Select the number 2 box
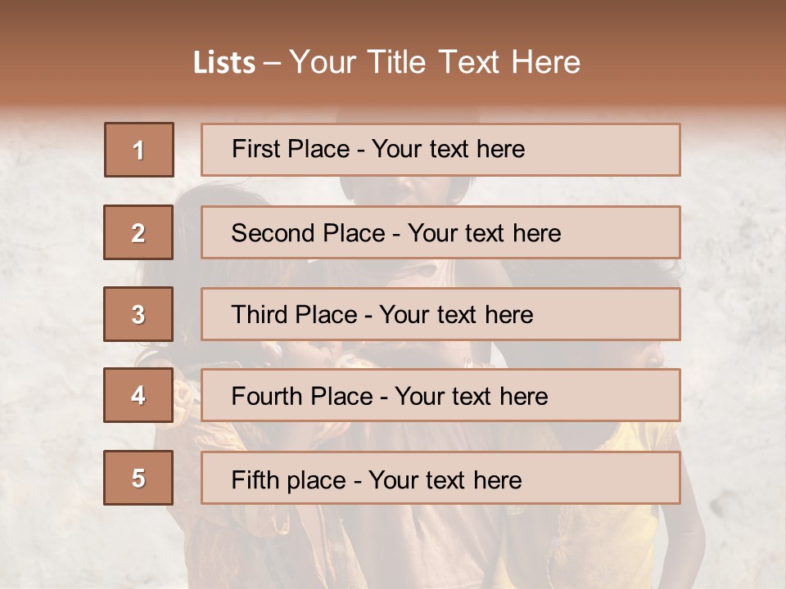786x589 pixels. pyautogui.click(x=138, y=233)
